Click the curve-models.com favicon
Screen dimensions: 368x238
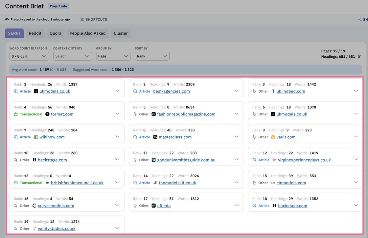pyautogui.click(x=34, y=206)
